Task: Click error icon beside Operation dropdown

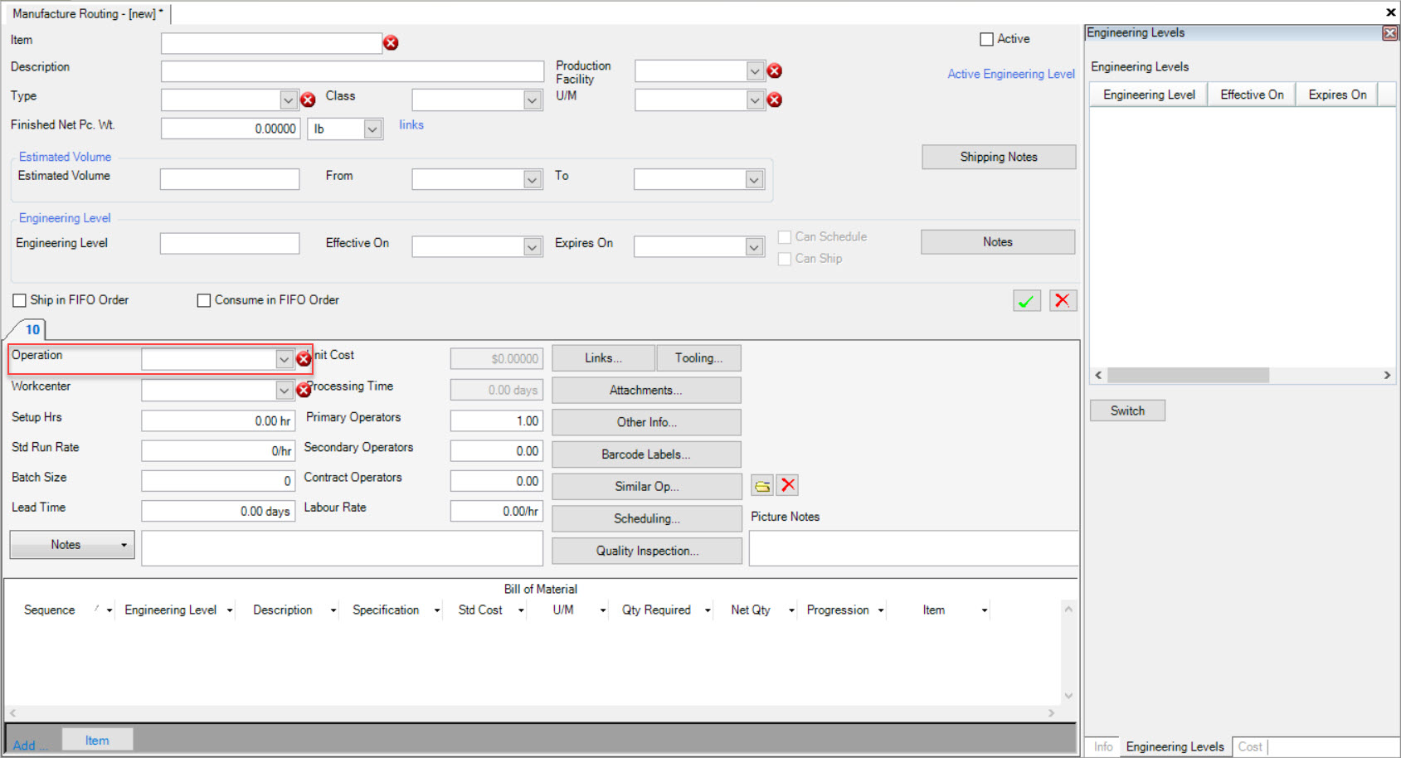Action: 304,359
